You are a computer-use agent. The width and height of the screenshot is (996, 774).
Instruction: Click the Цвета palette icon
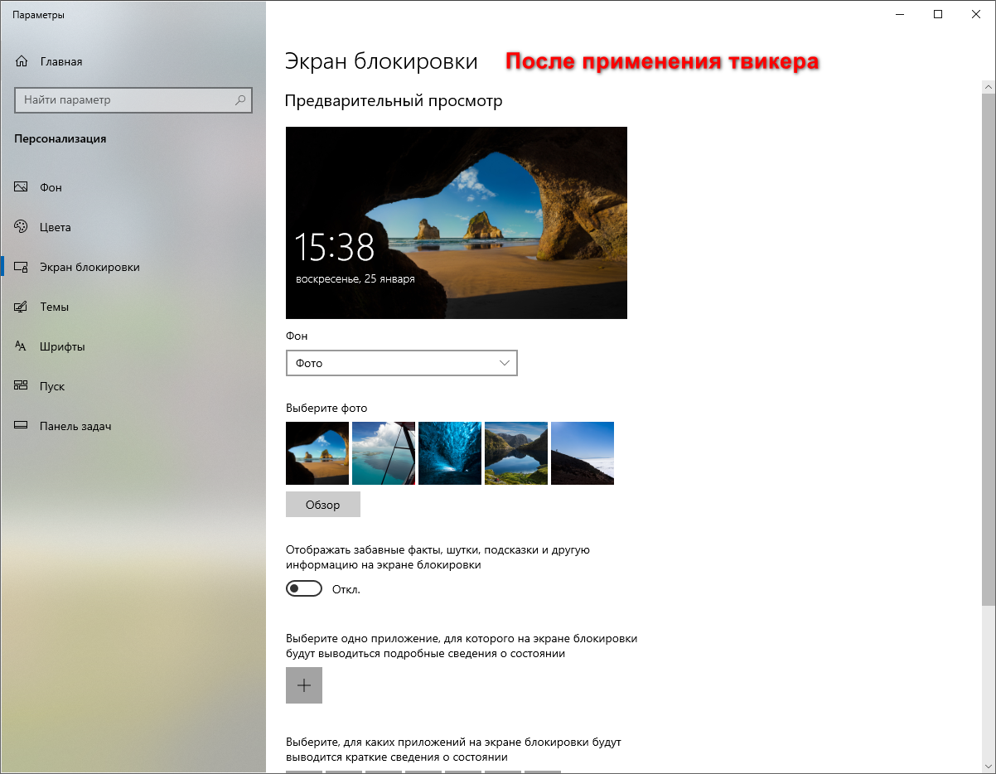pos(22,227)
